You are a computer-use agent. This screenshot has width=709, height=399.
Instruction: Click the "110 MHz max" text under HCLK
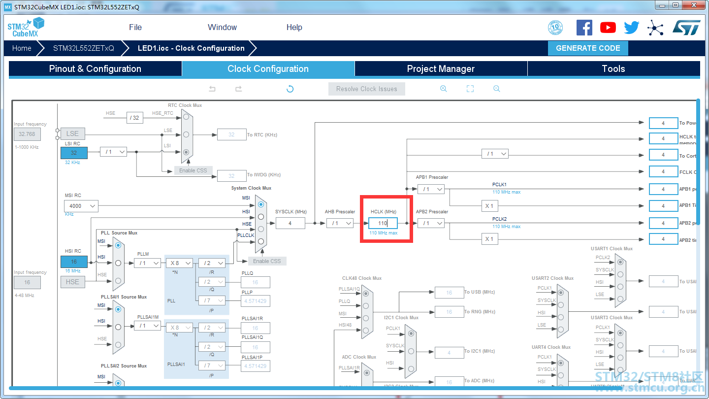coord(383,233)
